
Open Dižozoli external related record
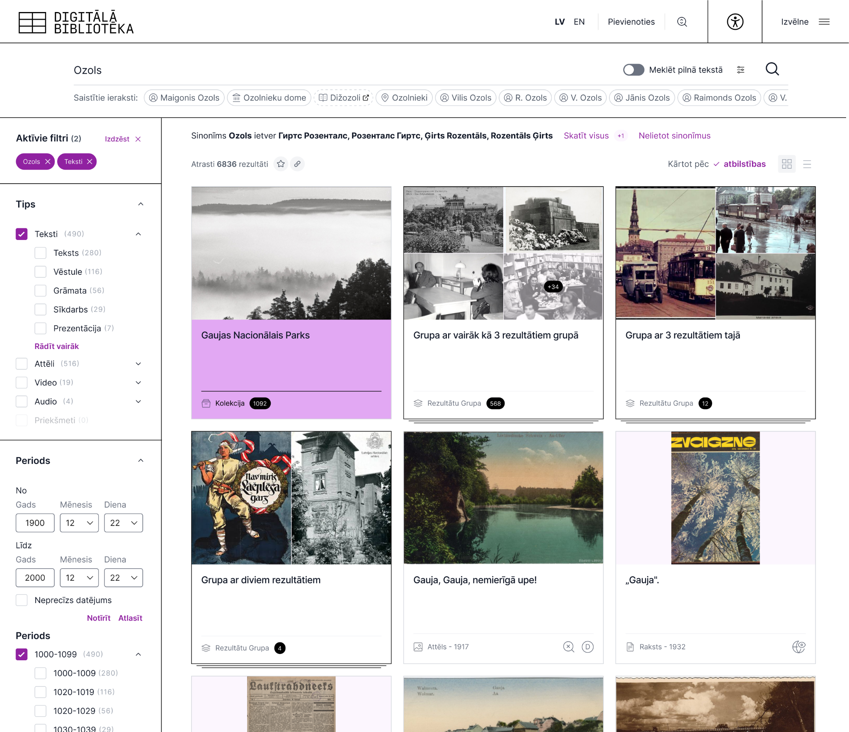coord(344,98)
